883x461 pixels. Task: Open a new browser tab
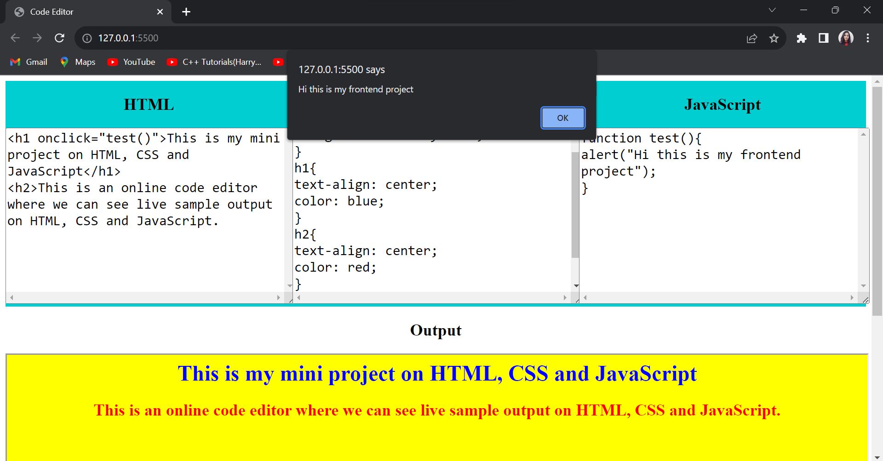[186, 11]
